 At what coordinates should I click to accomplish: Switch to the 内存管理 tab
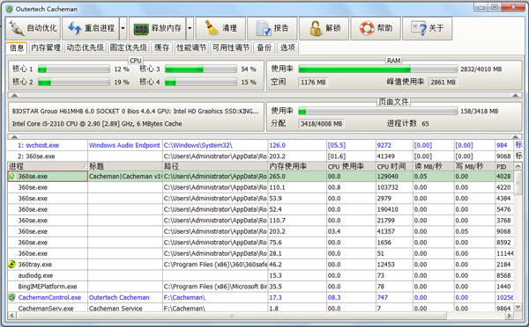point(46,47)
